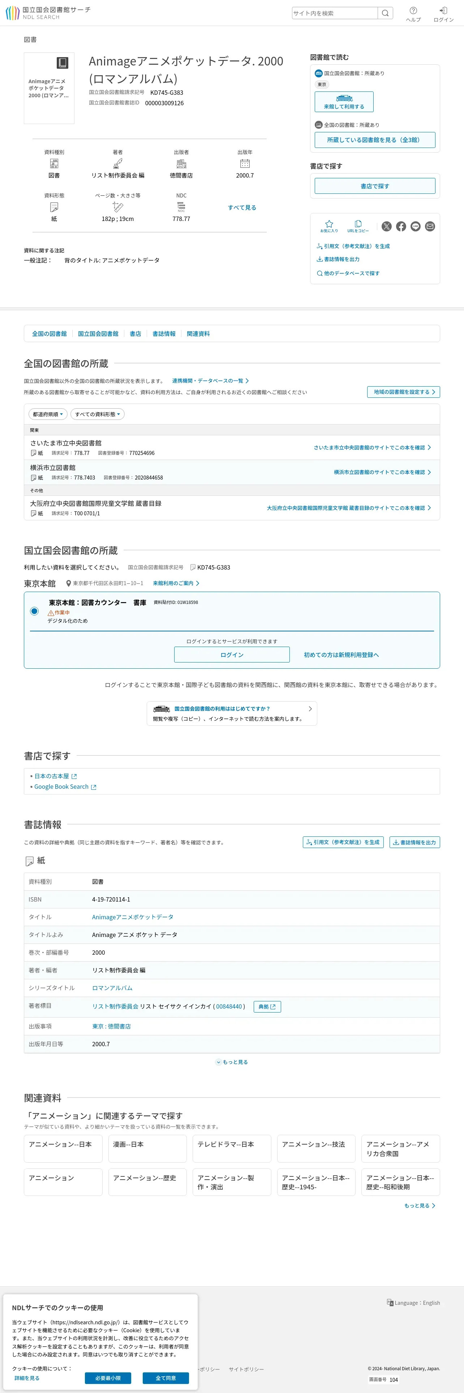Share via LINE icon

tap(415, 226)
